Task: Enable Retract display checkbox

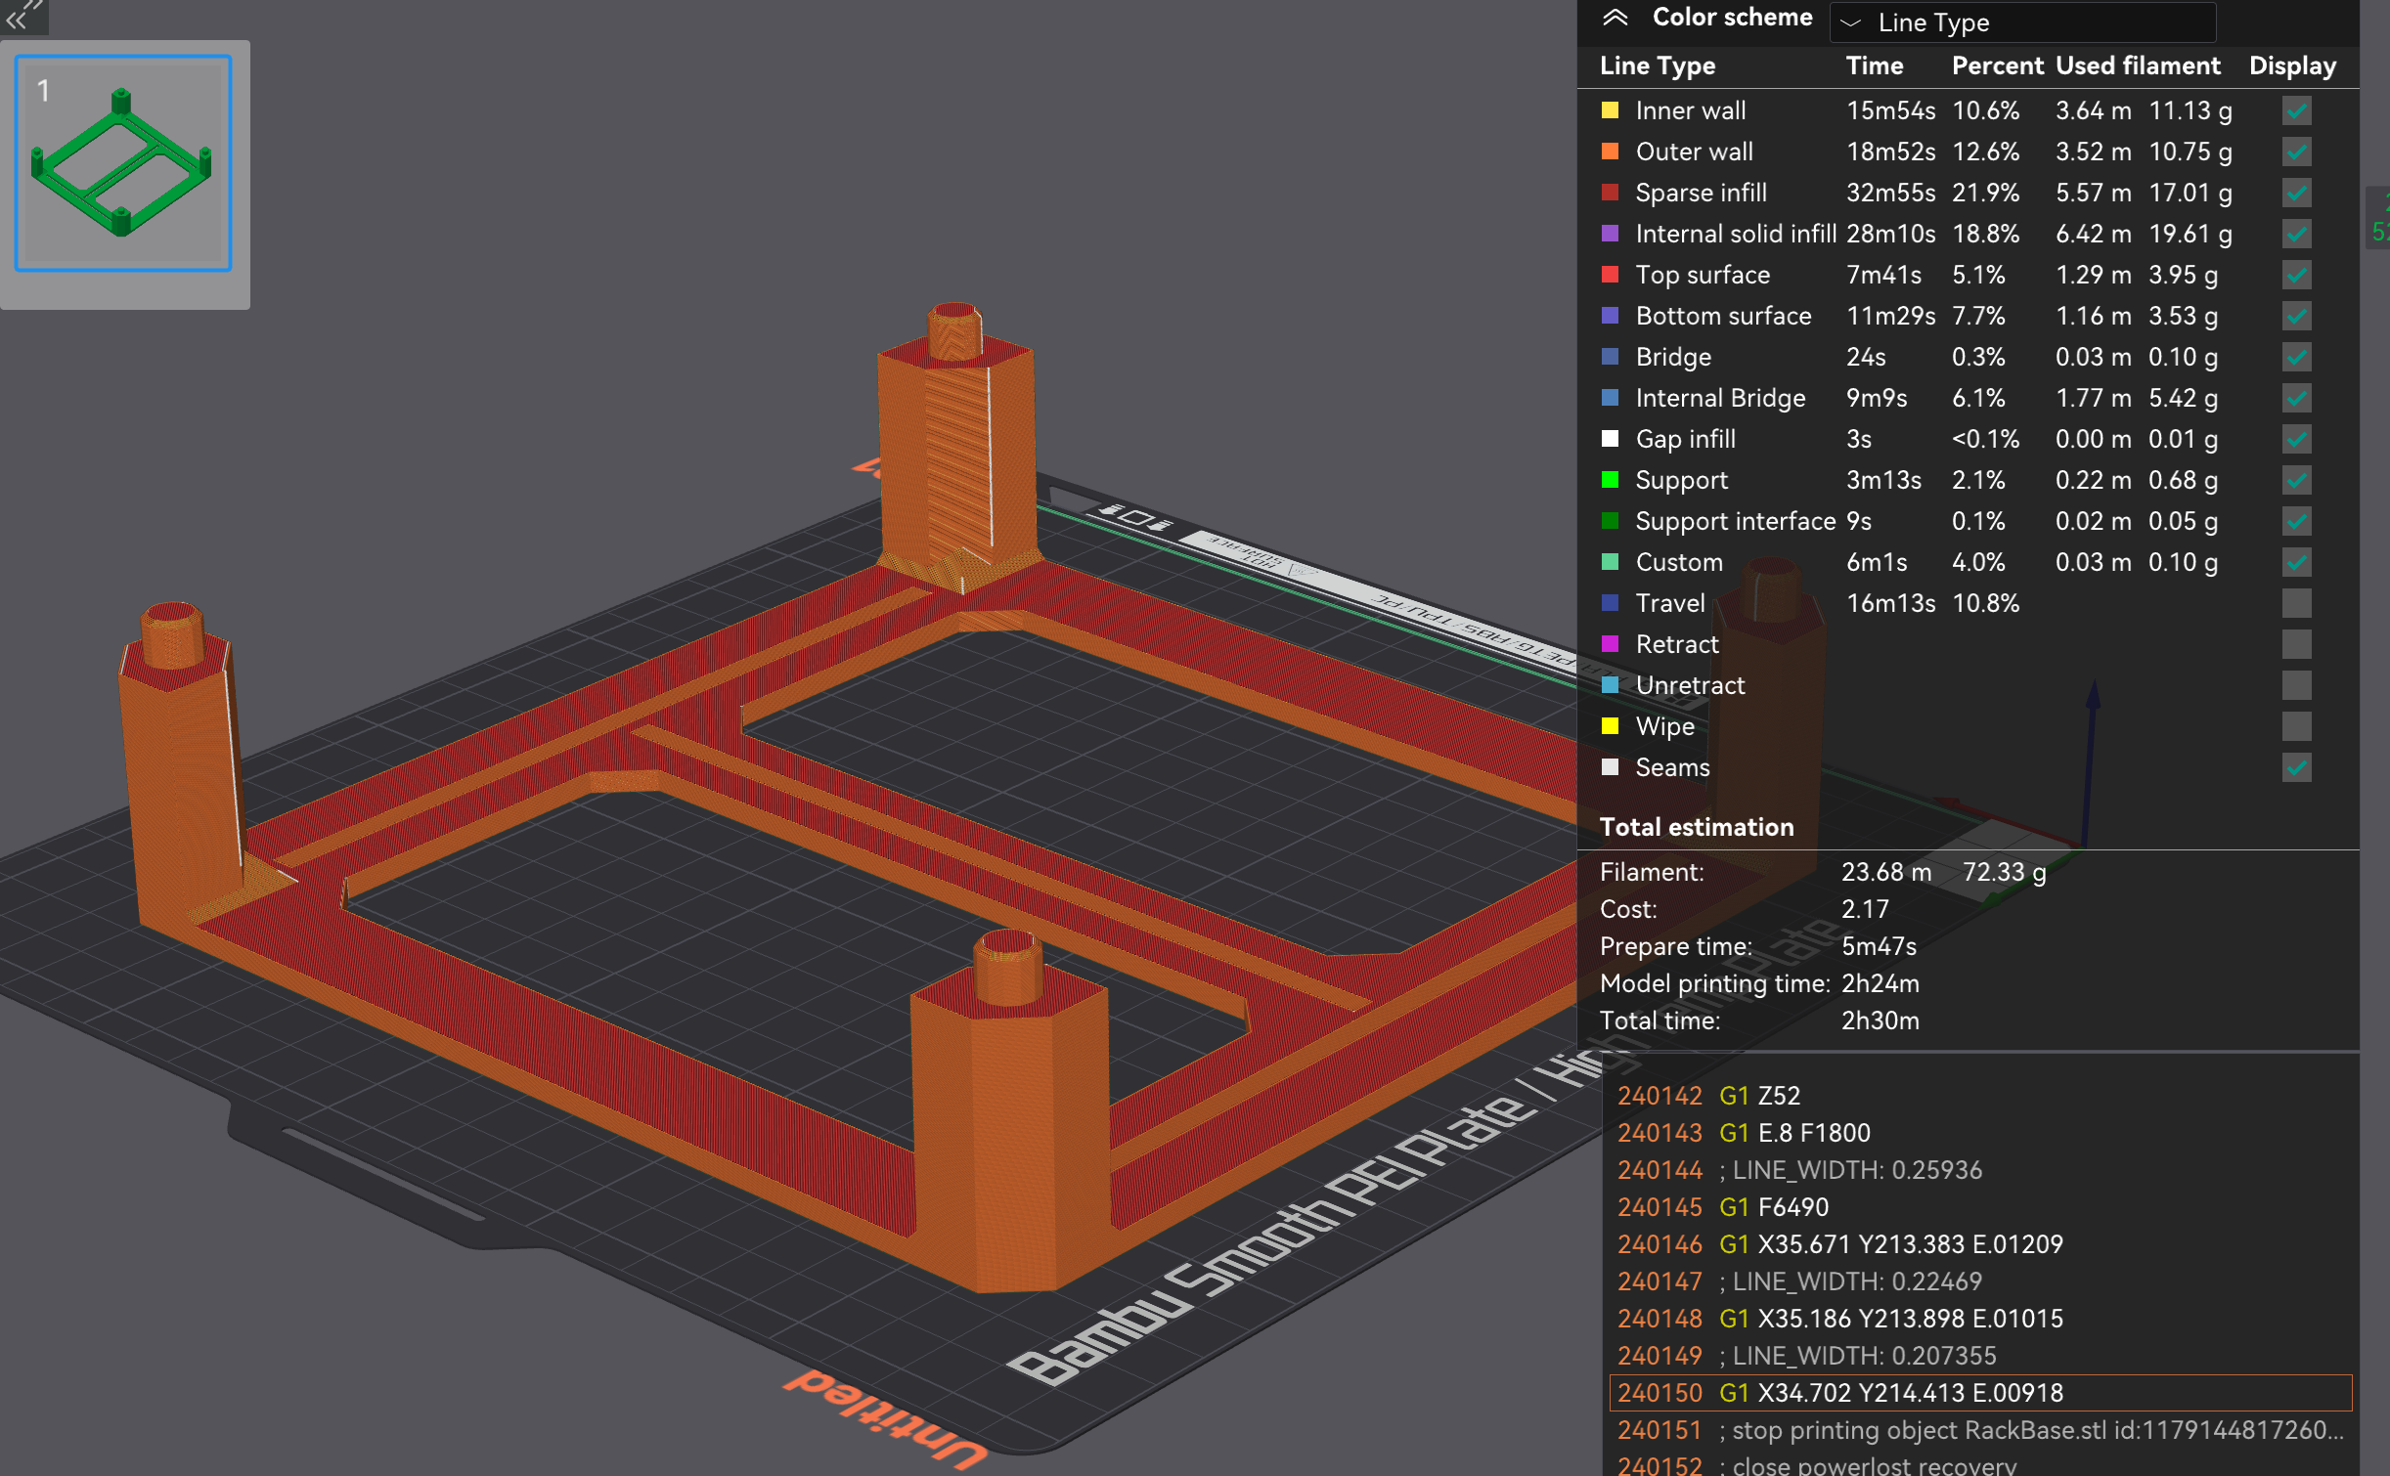Action: point(2296,644)
